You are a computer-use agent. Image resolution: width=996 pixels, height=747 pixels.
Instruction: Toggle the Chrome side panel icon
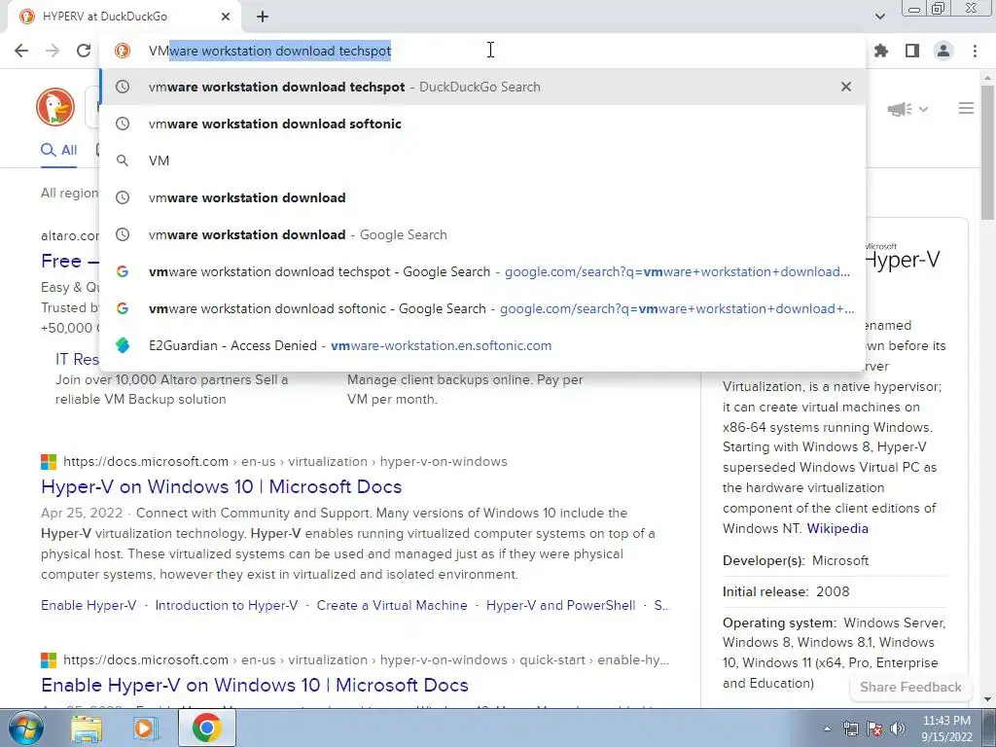[x=912, y=51]
